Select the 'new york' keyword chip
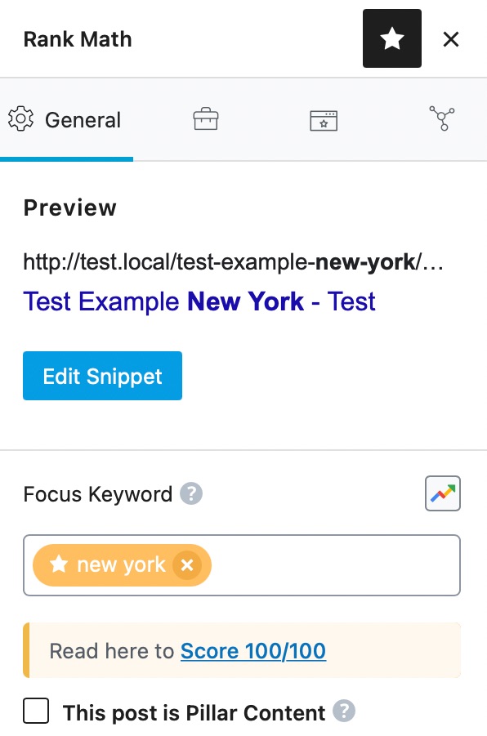The image size is (487, 736). pos(122,565)
